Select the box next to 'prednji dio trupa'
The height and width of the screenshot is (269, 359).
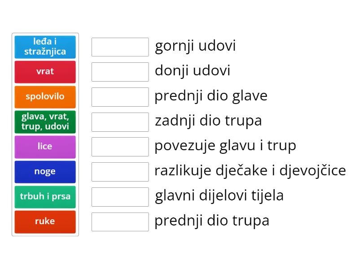120,221
